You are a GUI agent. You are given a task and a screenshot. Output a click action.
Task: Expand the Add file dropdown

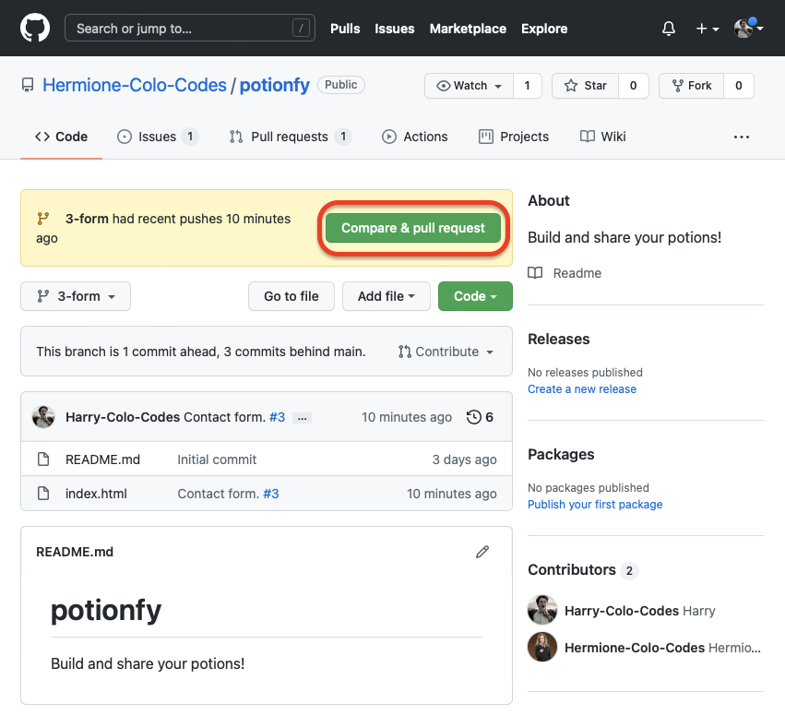coord(386,296)
